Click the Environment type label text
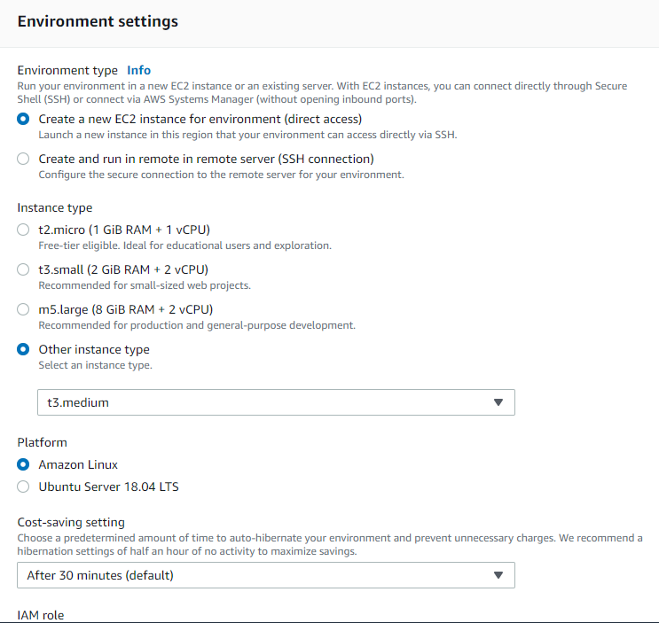The width and height of the screenshot is (659, 623). 67,70
